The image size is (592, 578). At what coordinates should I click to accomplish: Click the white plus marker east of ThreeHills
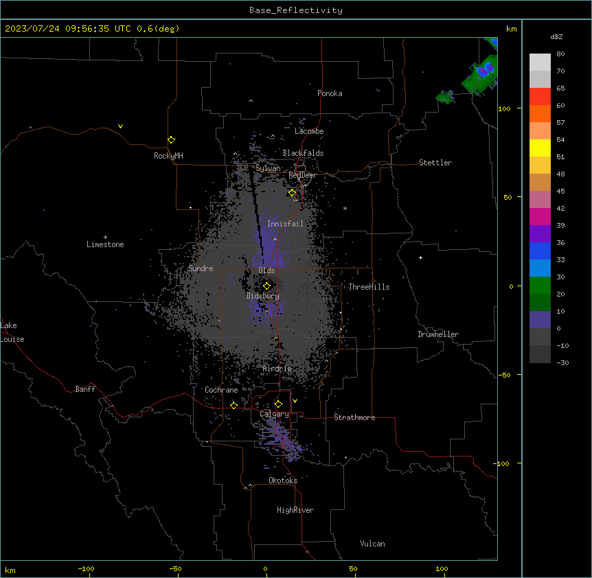point(420,257)
